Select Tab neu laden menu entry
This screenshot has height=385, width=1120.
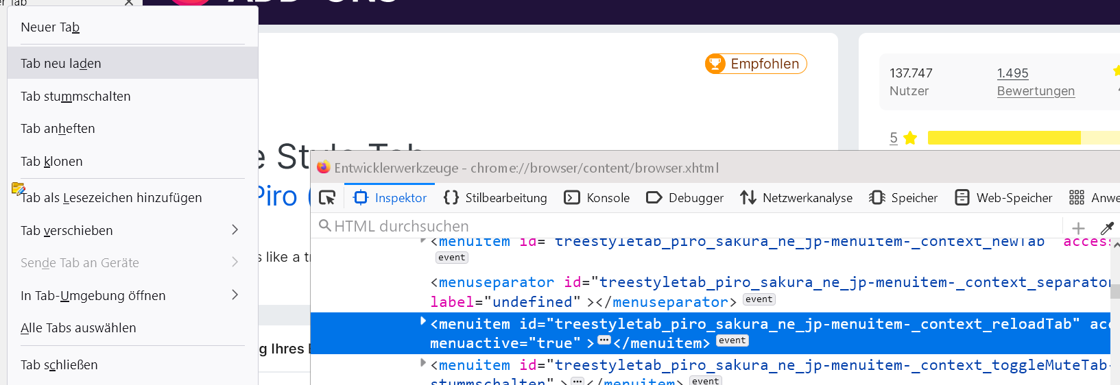click(132, 63)
